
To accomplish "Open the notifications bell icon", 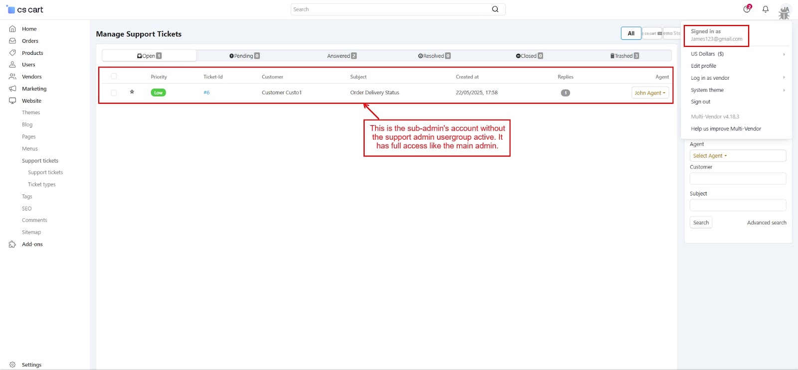I will (x=766, y=9).
